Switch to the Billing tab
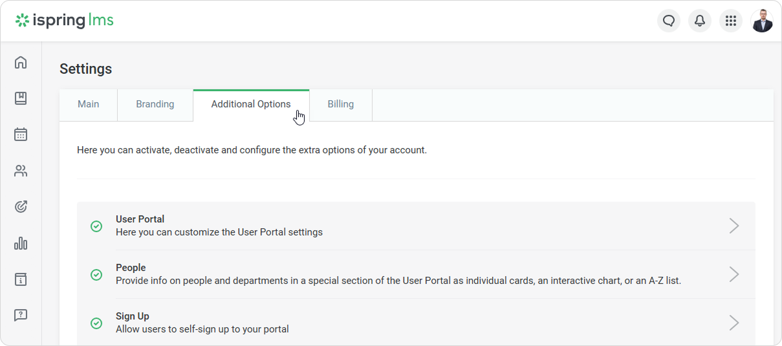Image resolution: width=782 pixels, height=346 pixels. coord(340,104)
